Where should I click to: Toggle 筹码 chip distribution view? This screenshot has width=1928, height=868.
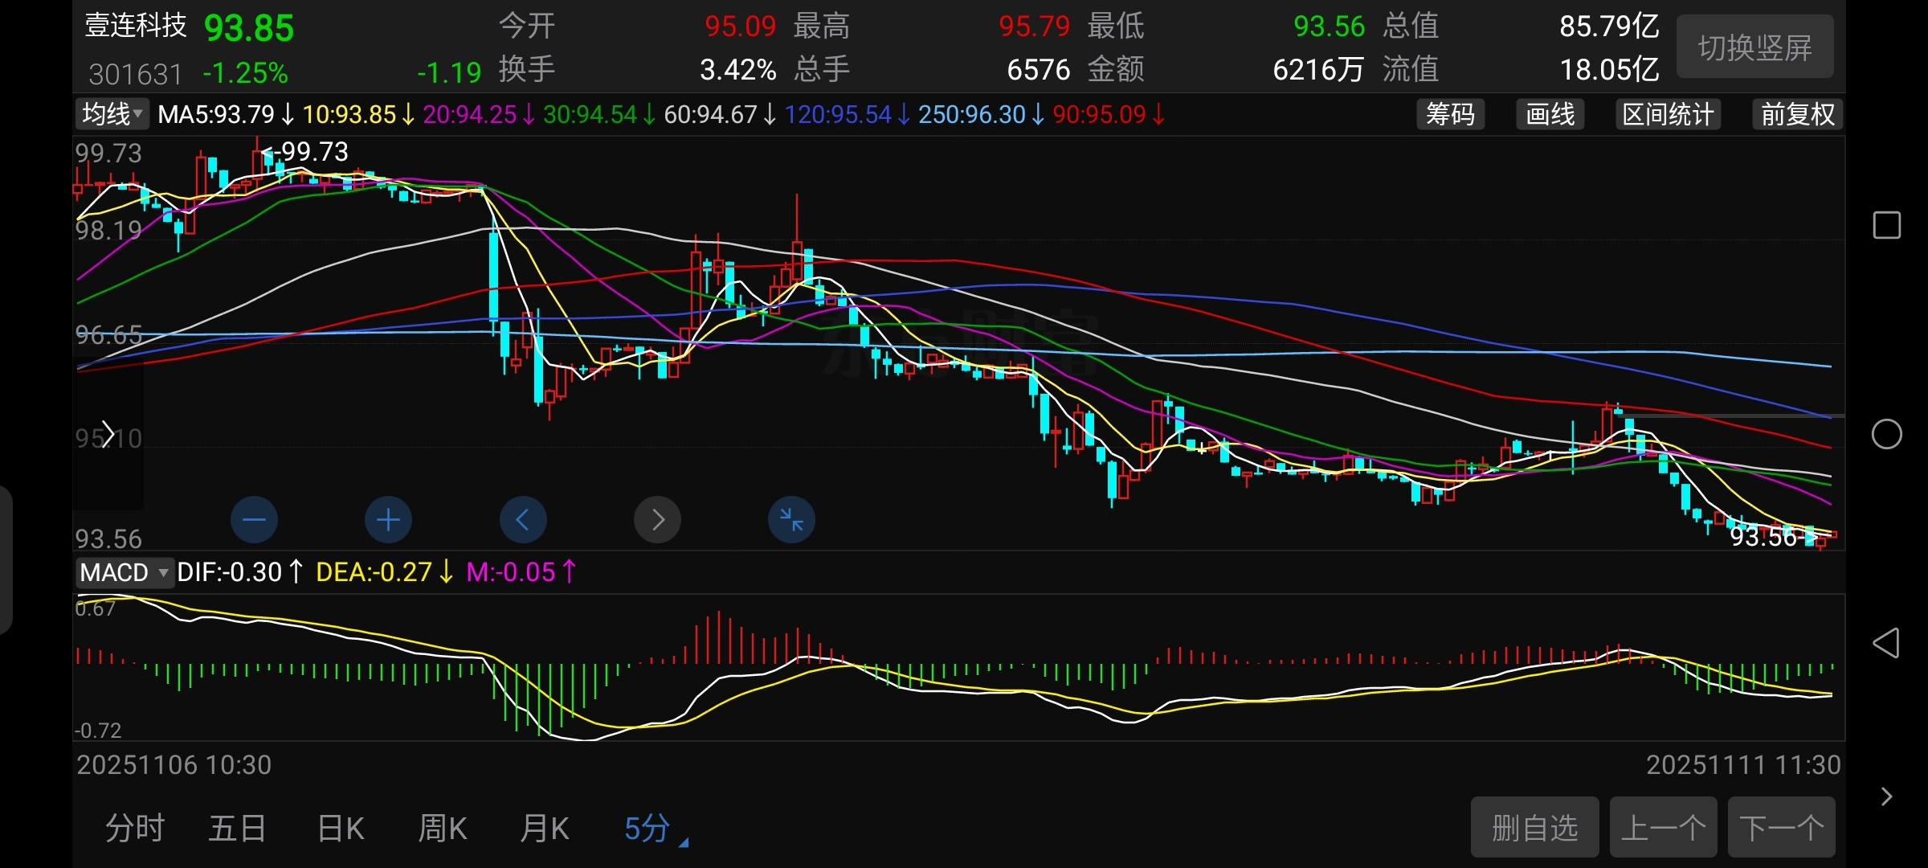[1450, 114]
